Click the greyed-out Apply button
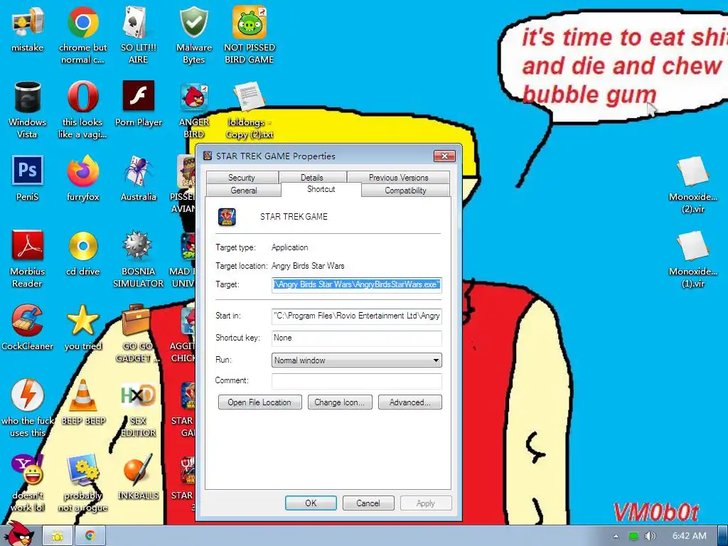This screenshot has width=728, height=546. 426,503
